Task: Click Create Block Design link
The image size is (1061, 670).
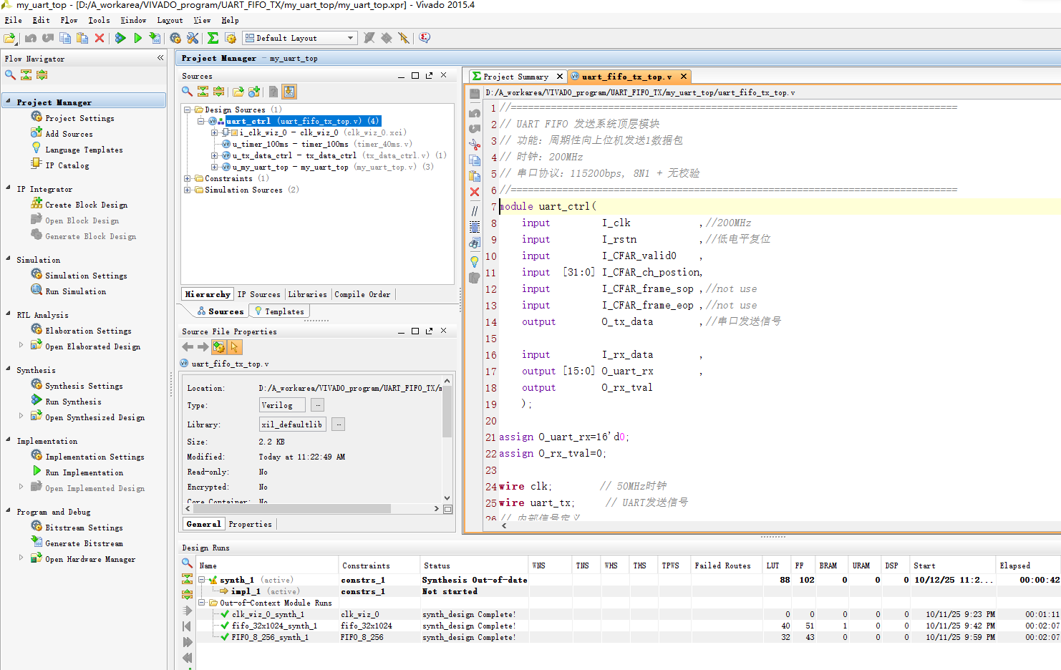Action: pos(86,205)
